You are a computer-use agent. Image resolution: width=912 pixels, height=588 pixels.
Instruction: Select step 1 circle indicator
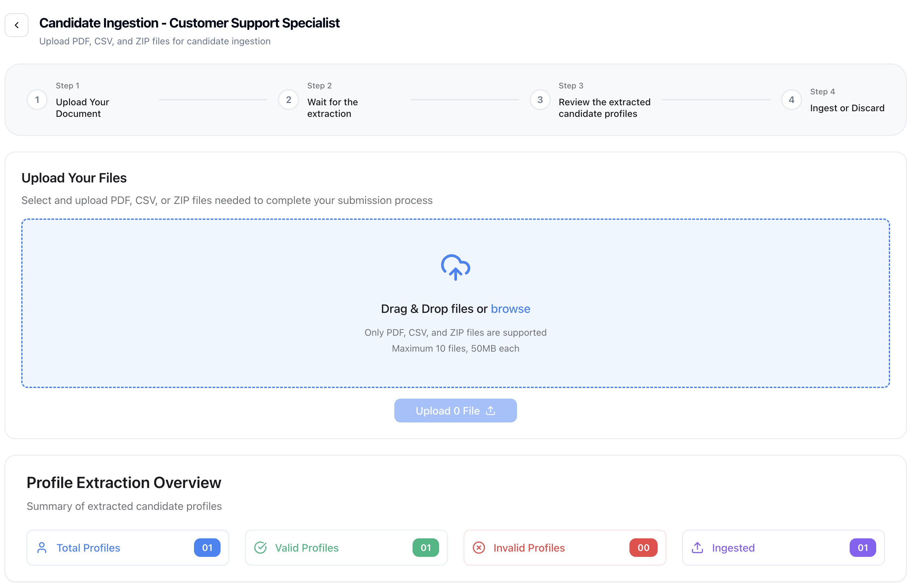point(37,100)
